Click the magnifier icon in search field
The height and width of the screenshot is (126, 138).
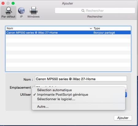(x=83, y=11)
